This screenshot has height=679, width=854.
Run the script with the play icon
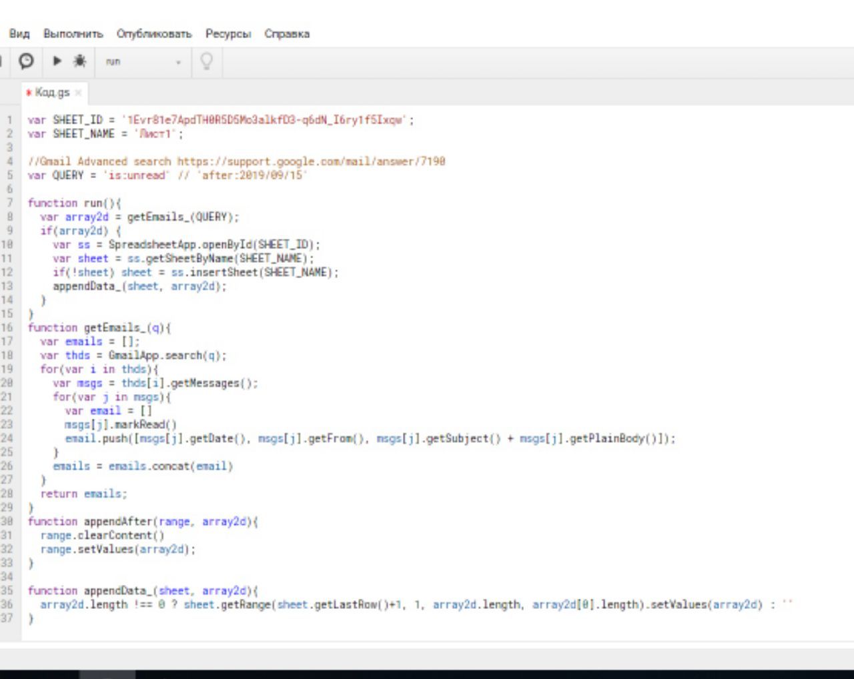[57, 61]
